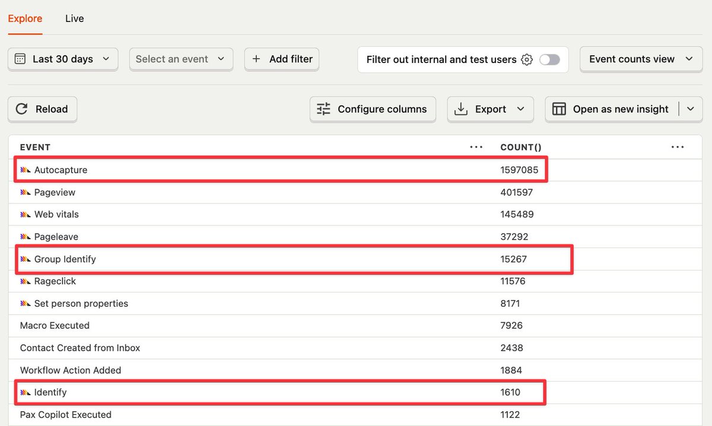Click the Configure columns button
This screenshot has width=712, height=426.
[373, 109]
